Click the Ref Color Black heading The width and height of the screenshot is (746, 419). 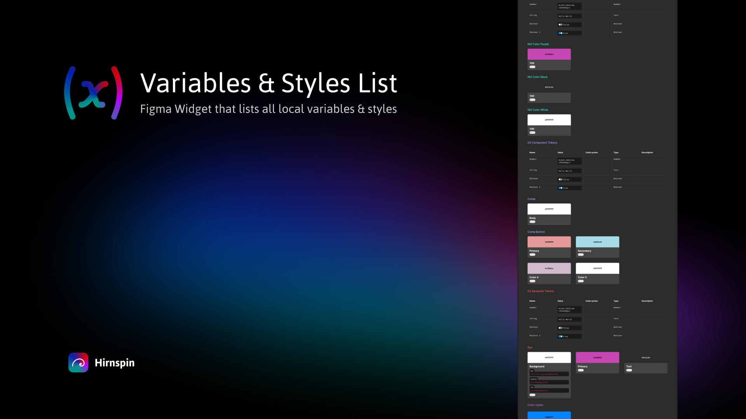tap(537, 77)
